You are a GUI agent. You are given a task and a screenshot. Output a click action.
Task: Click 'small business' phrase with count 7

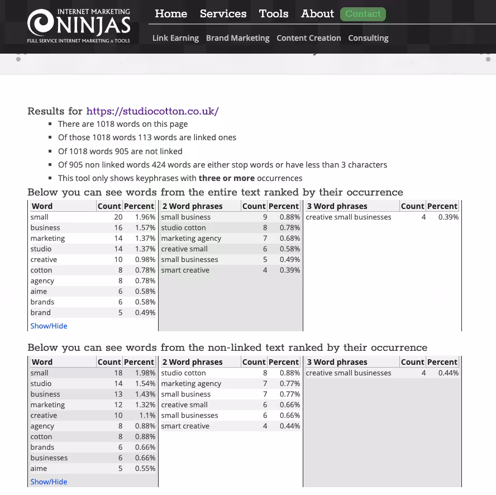231,394
